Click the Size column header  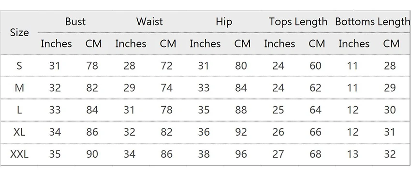(19, 33)
